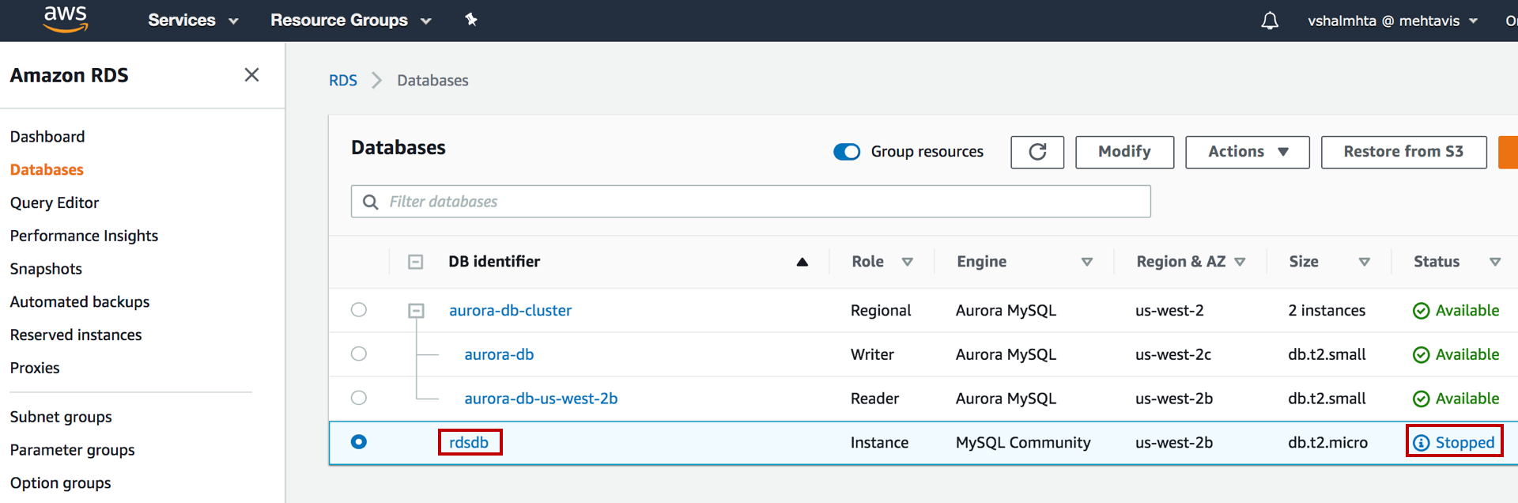Open the aurora-db-cluster link

pos(511,311)
